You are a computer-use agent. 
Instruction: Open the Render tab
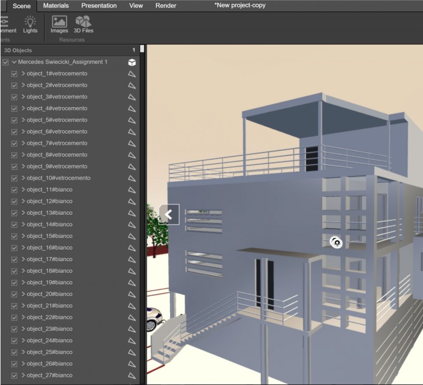click(x=166, y=6)
